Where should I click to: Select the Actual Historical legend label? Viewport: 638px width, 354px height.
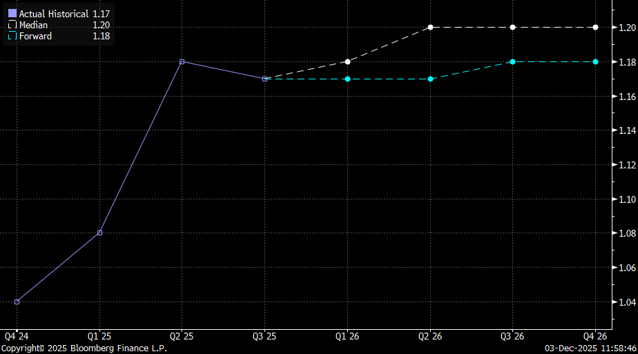click(54, 14)
